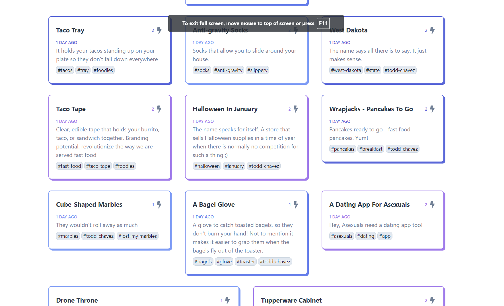
Task: Filter by #pancakes tag
Action: (343, 149)
